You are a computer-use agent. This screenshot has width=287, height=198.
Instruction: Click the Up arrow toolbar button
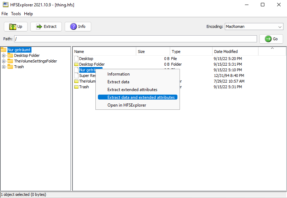click(16, 26)
